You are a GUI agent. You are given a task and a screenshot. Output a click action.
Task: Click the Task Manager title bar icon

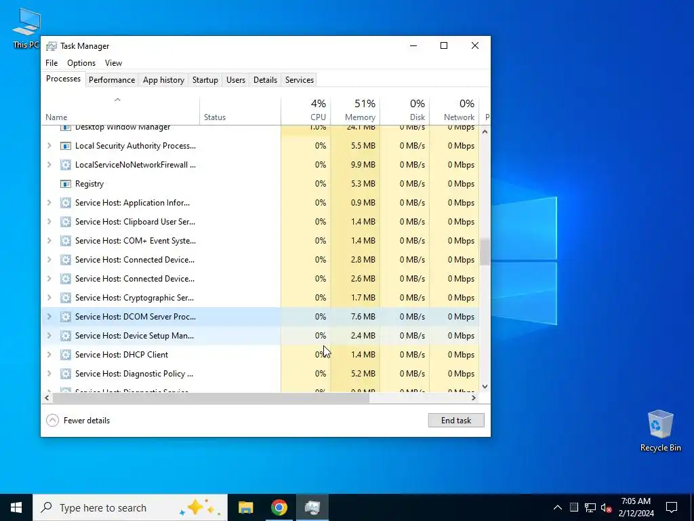[x=52, y=46]
